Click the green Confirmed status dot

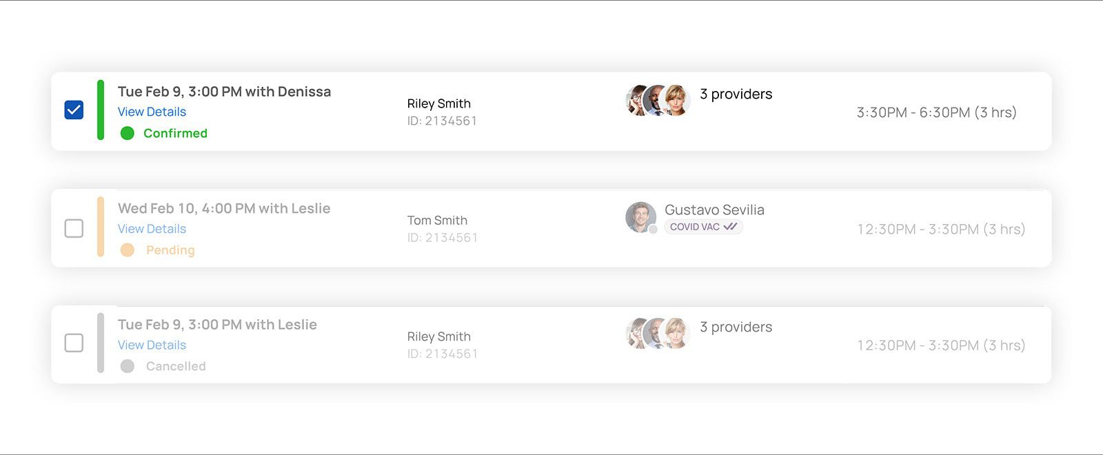pos(128,133)
